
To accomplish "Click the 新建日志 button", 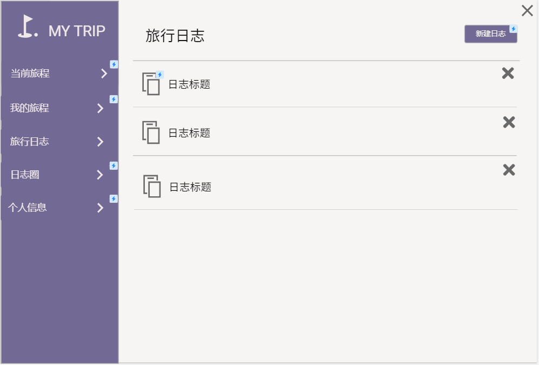I will pyautogui.click(x=490, y=34).
